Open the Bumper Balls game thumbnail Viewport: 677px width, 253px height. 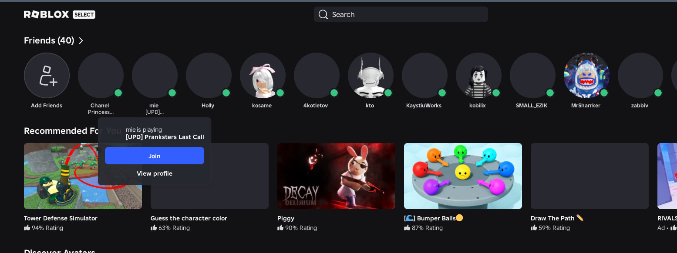[463, 176]
